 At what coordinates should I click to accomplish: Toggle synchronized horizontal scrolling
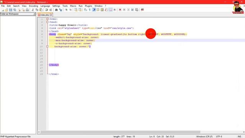click(80, 10)
